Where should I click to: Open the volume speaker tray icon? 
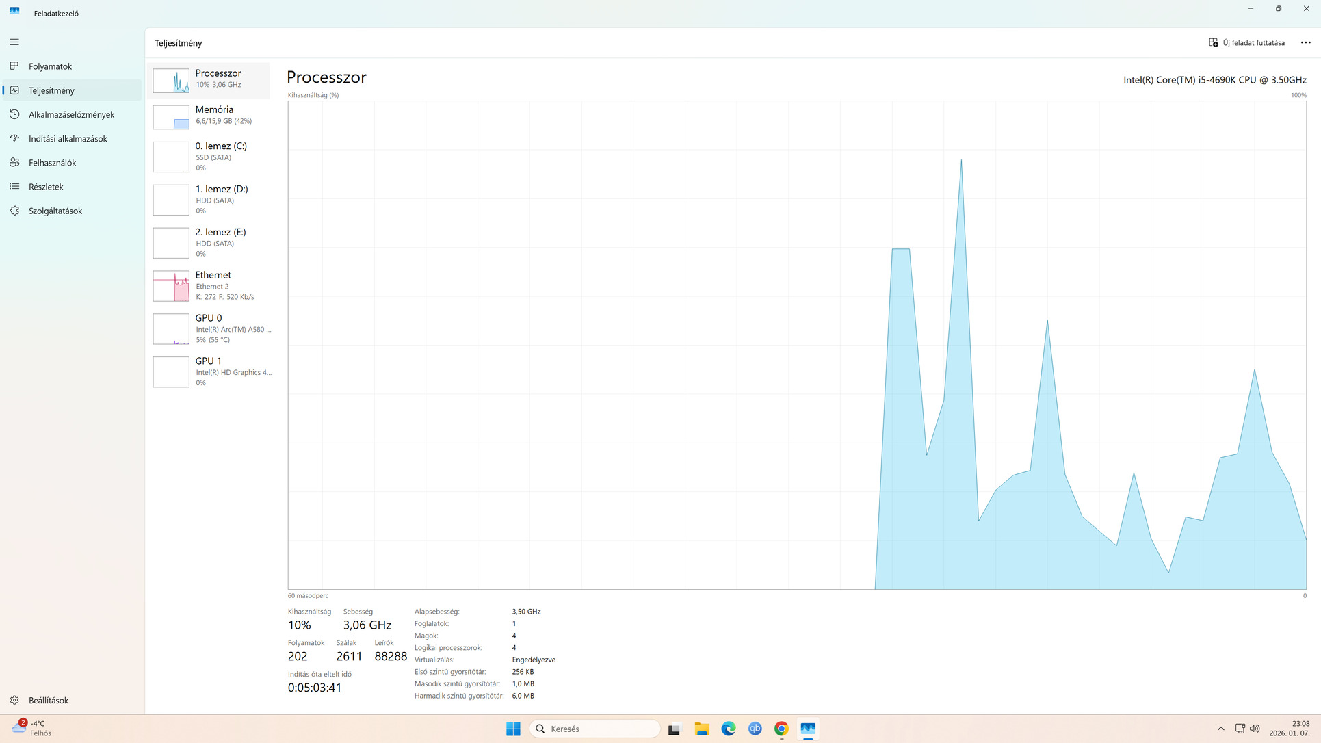point(1255,729)
